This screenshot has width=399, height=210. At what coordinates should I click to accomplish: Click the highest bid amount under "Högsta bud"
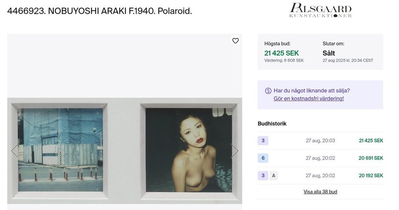click(x=282, y=53)
